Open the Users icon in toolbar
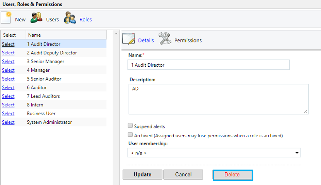321x185 pixels. (36, 19)
